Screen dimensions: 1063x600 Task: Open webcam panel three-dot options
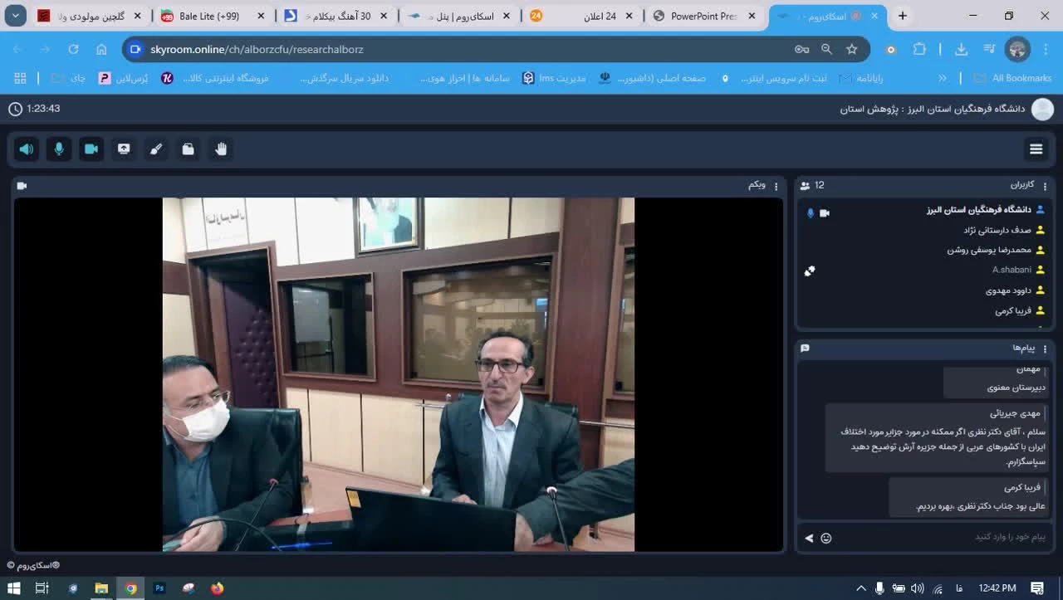pos(776,186)
